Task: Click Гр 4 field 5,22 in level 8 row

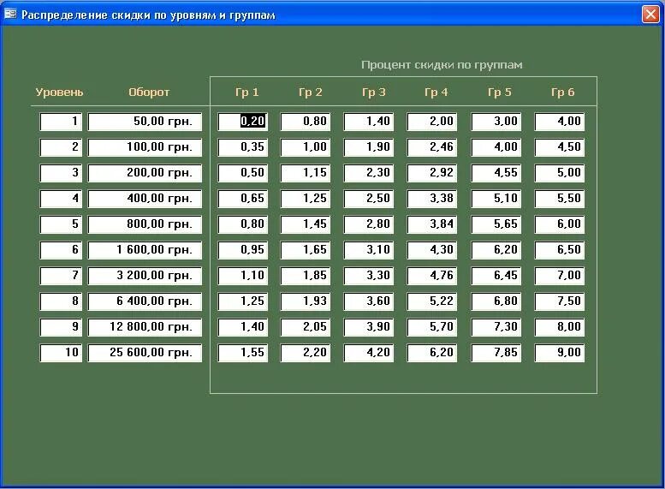Action: (x=432, y=301)
